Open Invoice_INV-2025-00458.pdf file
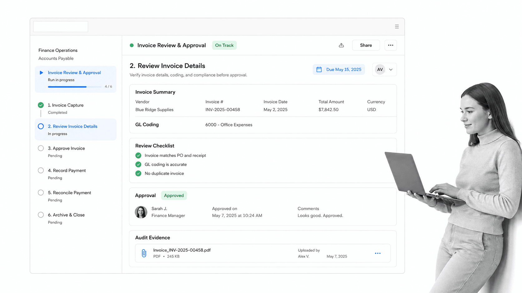The image size is (522, 293). (x=182, y=250)
